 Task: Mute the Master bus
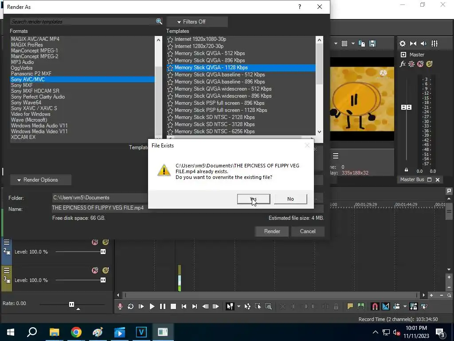coord(420,64)
